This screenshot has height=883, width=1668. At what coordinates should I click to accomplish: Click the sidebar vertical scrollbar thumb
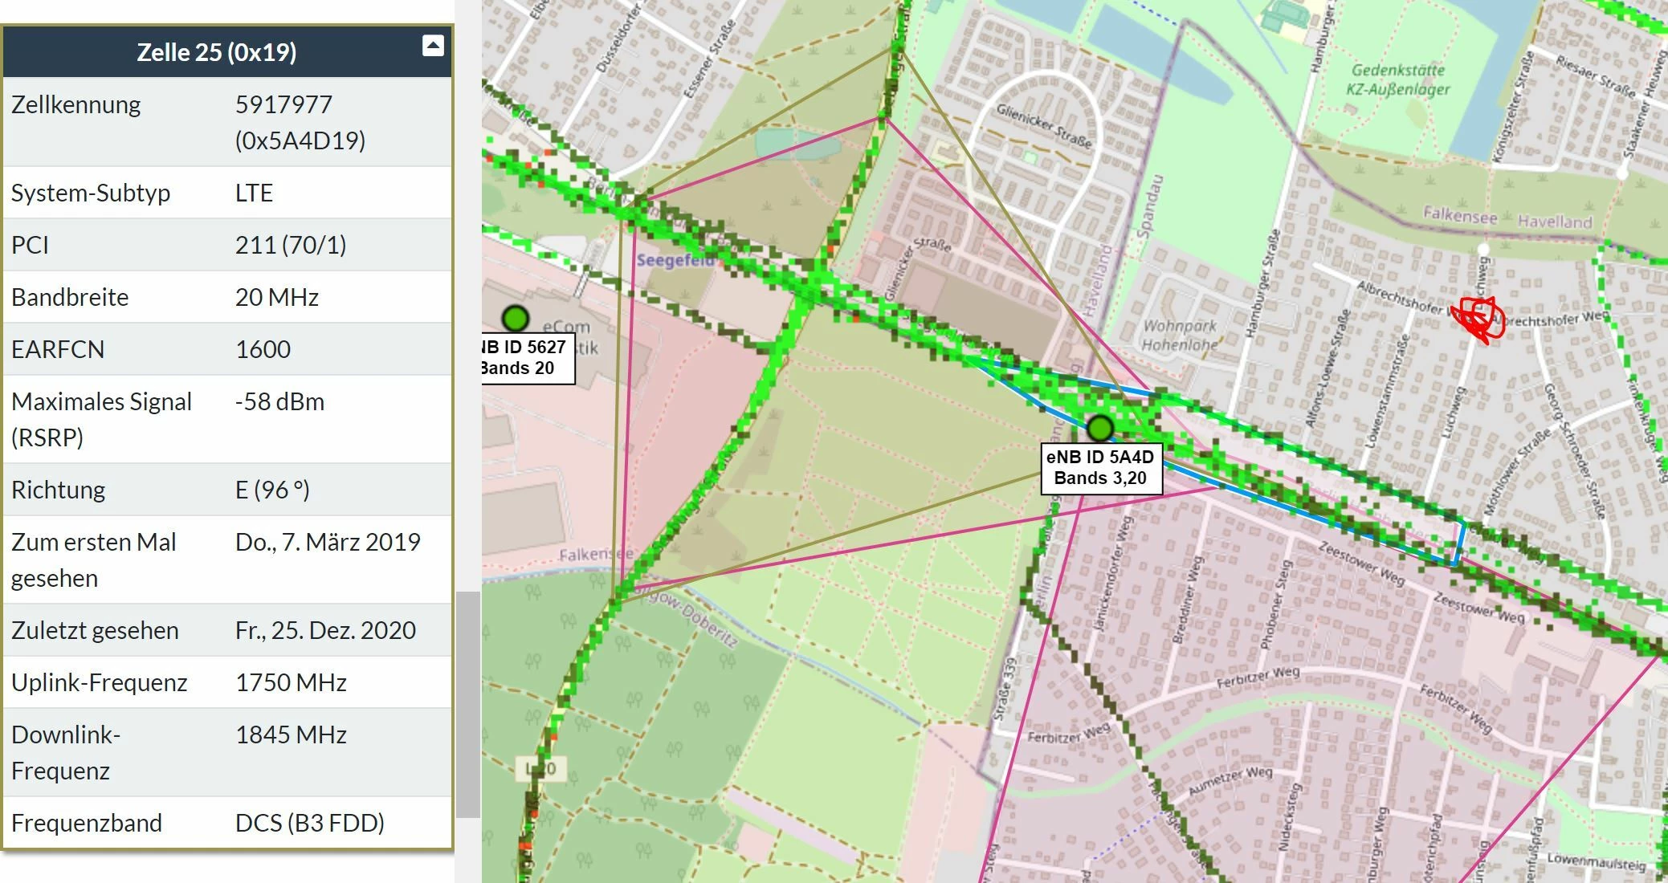[467, 704]
